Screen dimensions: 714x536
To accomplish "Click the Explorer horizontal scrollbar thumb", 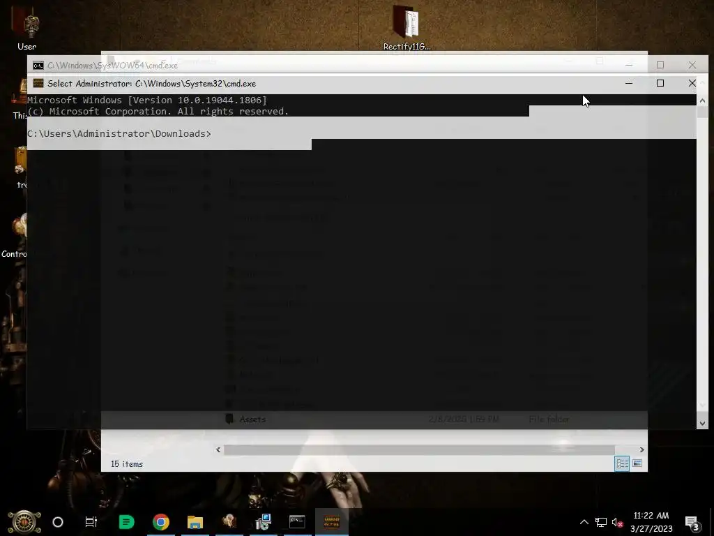I will 419,449.
